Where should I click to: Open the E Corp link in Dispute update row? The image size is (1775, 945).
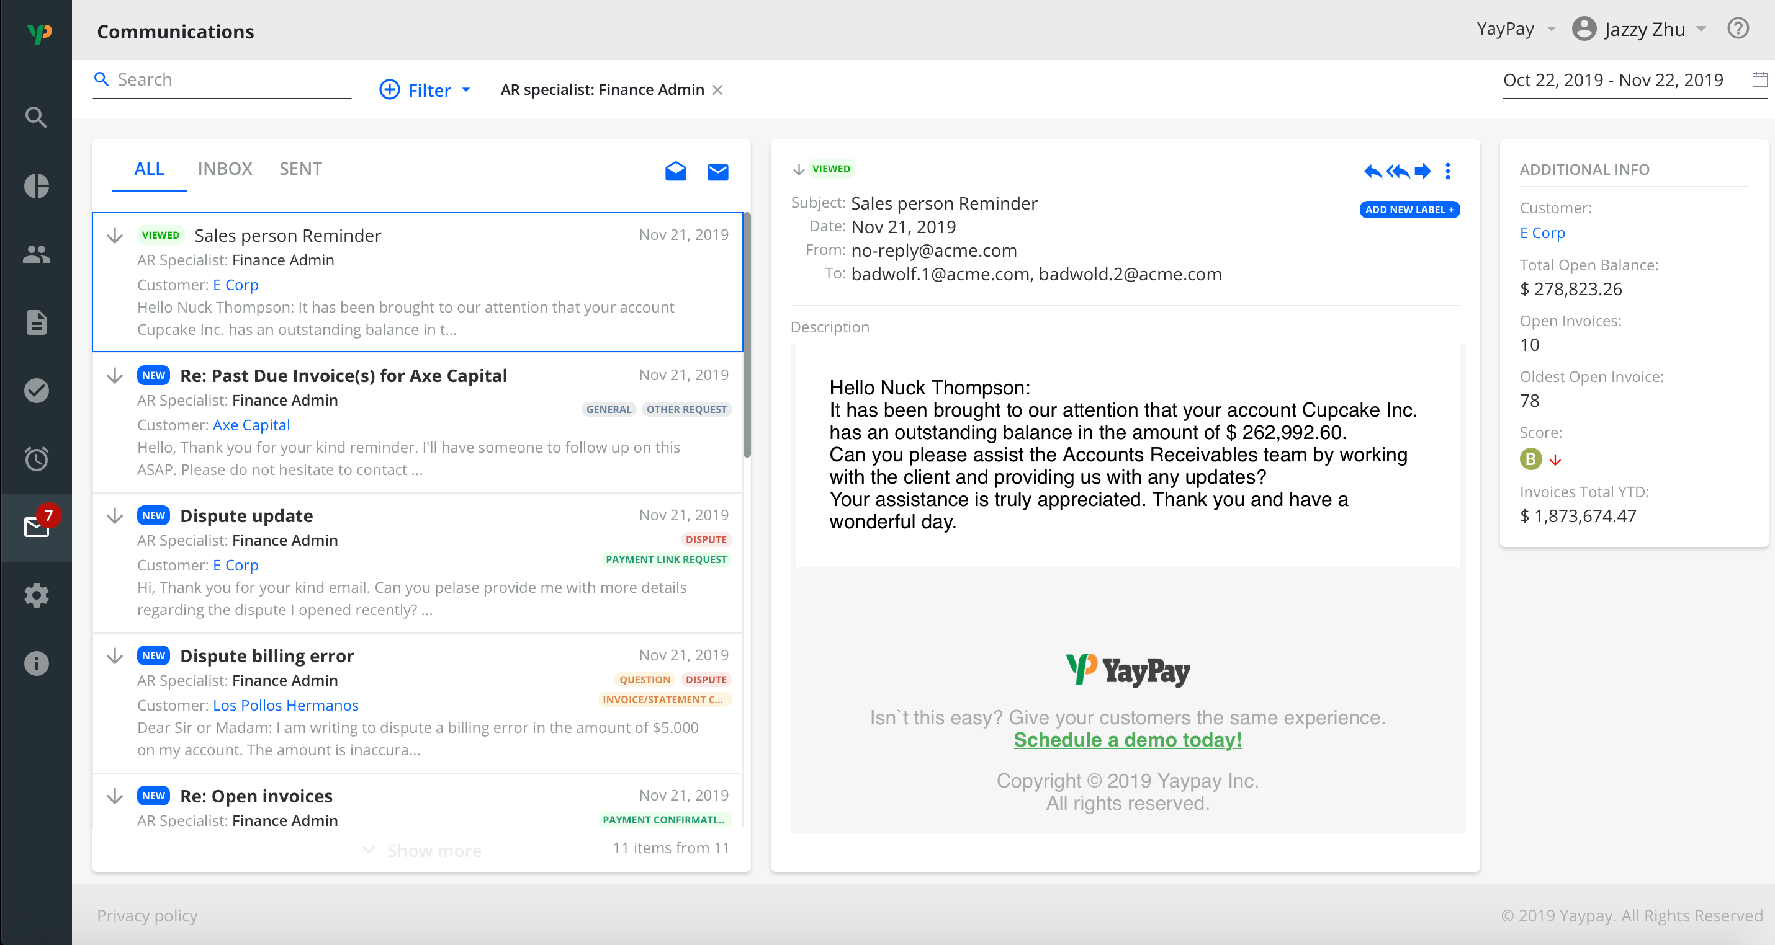[236, 565]
